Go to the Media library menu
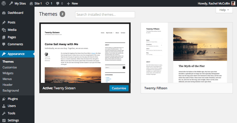This screenshot has width=237, height=123. point(12,30)
